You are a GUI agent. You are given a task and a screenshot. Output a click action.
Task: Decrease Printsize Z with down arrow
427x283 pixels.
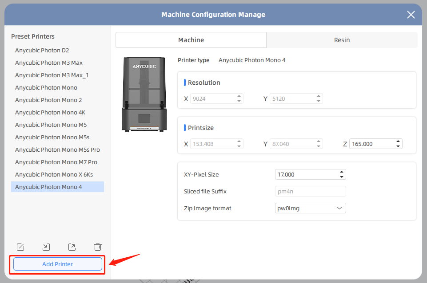coord(398,146)
